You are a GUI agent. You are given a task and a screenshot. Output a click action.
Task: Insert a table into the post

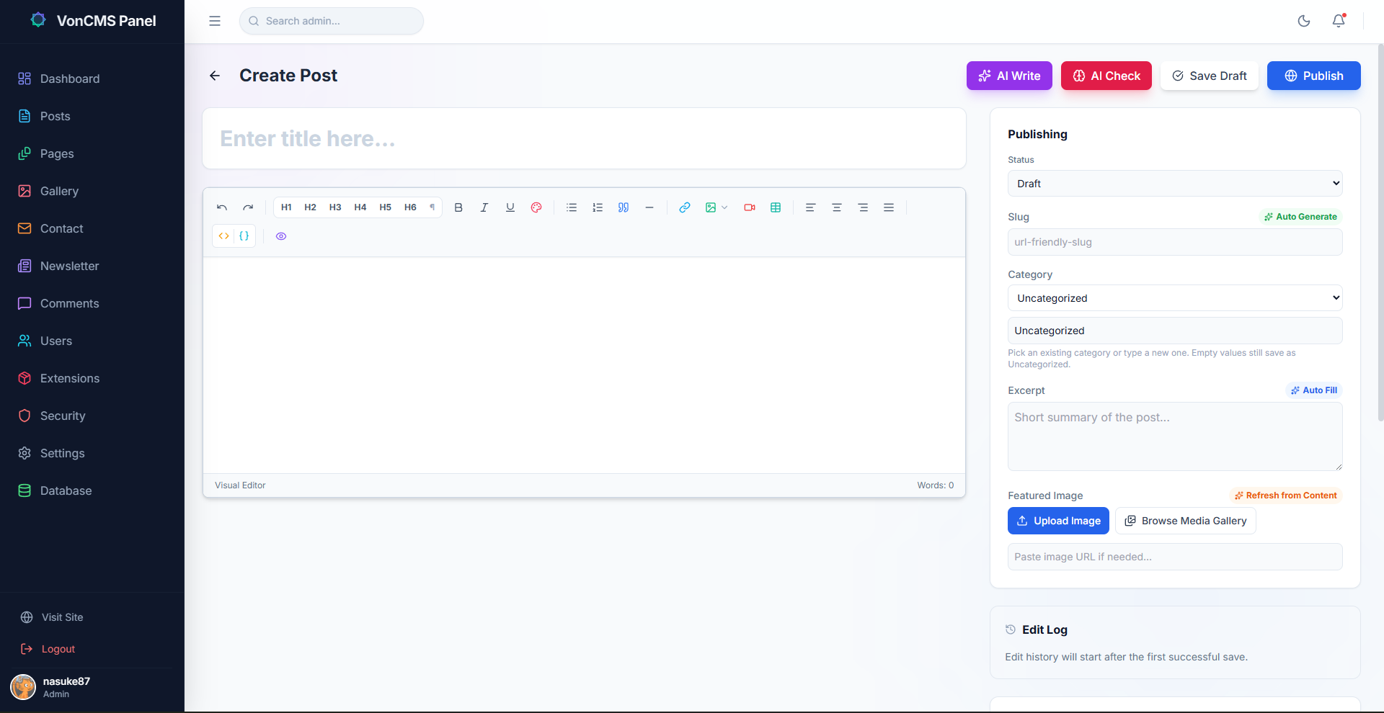[x=776, y=207]
